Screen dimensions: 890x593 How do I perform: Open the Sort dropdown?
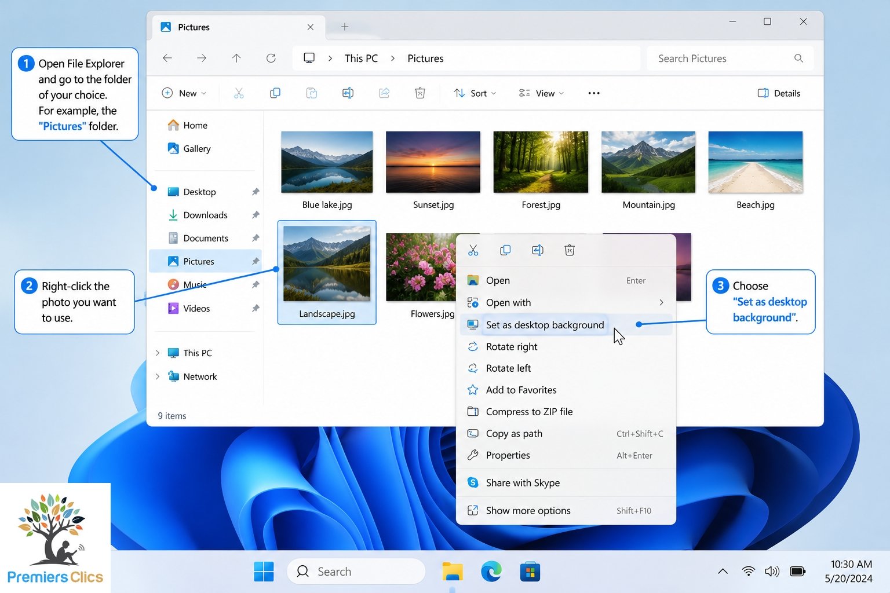point(475,93)
